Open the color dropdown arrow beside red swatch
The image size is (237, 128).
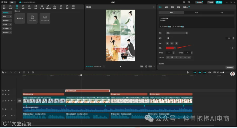(x=175, y=48)
